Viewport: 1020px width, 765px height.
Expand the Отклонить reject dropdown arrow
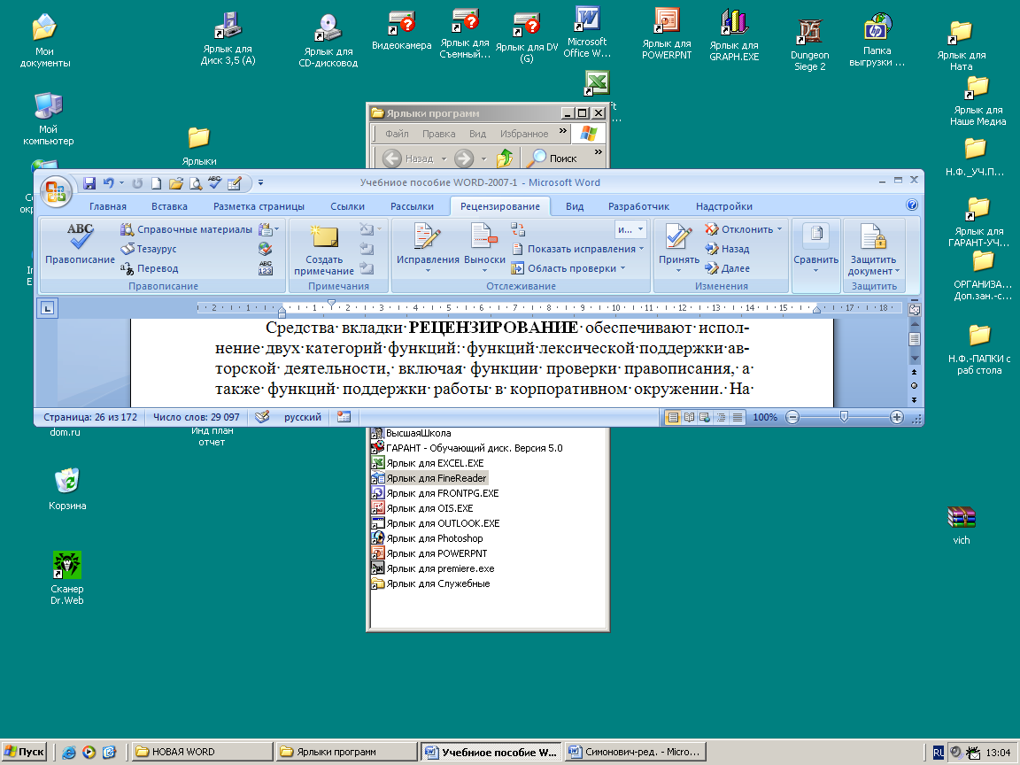779,229
